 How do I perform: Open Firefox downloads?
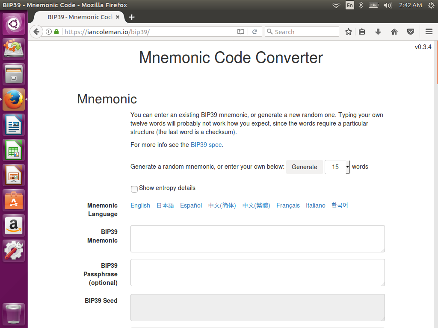click(x=379, y=31)
